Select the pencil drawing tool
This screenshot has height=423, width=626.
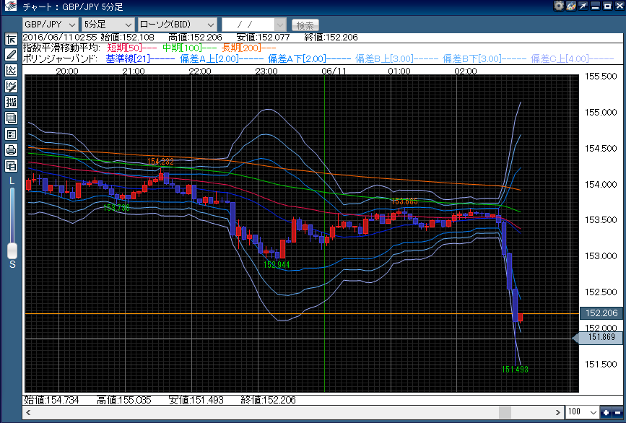point(11,55)
